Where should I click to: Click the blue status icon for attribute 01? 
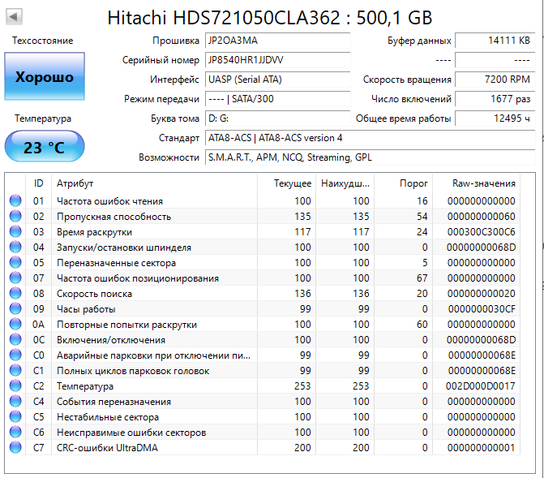15,200
